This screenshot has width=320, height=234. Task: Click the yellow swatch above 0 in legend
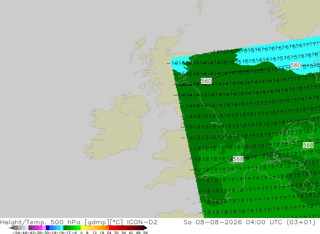(83, 228)
